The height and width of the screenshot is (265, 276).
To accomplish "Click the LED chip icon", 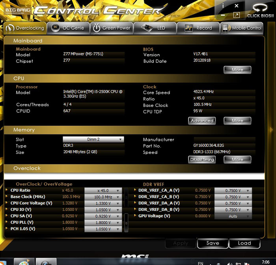I will point(147,28).
